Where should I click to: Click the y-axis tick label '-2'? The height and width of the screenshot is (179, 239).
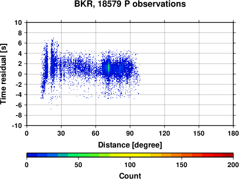tap(19, 84)
